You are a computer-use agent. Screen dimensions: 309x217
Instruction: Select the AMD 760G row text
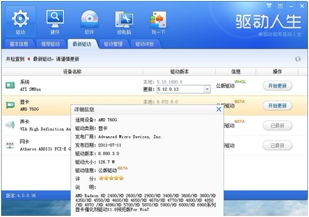click(29, 109)
